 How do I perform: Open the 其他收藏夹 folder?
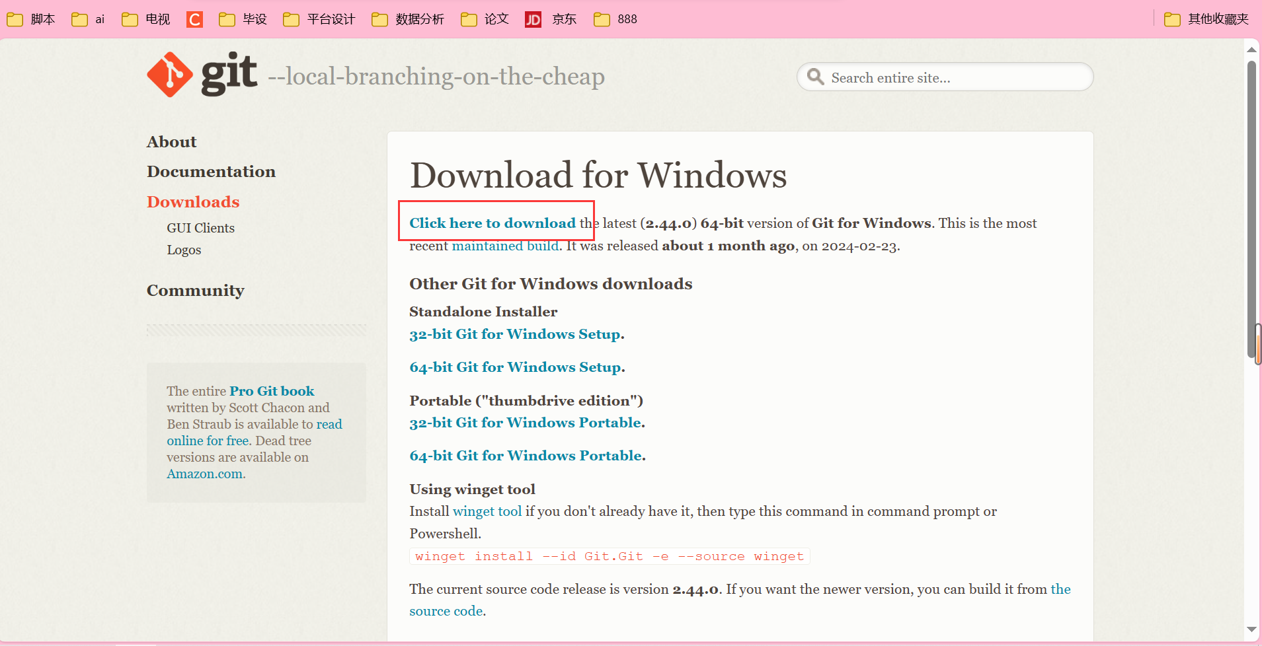1206,19
